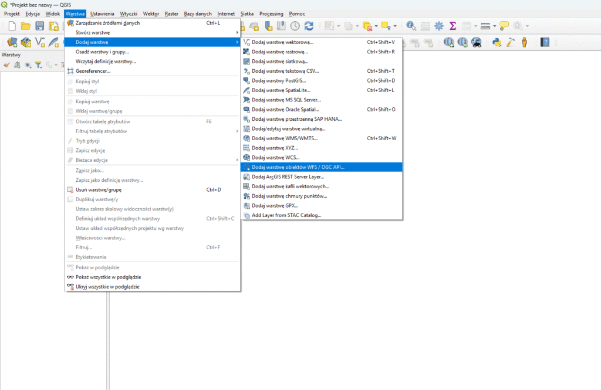Select Dodaj warstwę obiektów WFS / OGC API
The height and width of the screenshot is (390, 601).
(x=298, y=167)
